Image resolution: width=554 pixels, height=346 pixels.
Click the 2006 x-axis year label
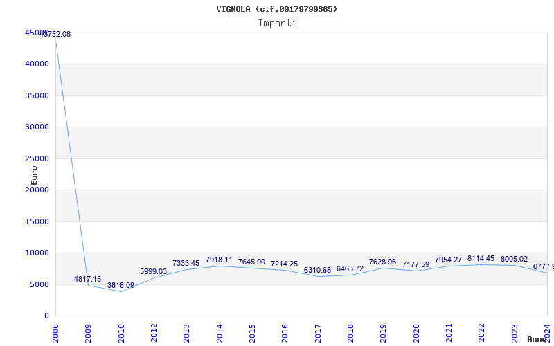55,334
